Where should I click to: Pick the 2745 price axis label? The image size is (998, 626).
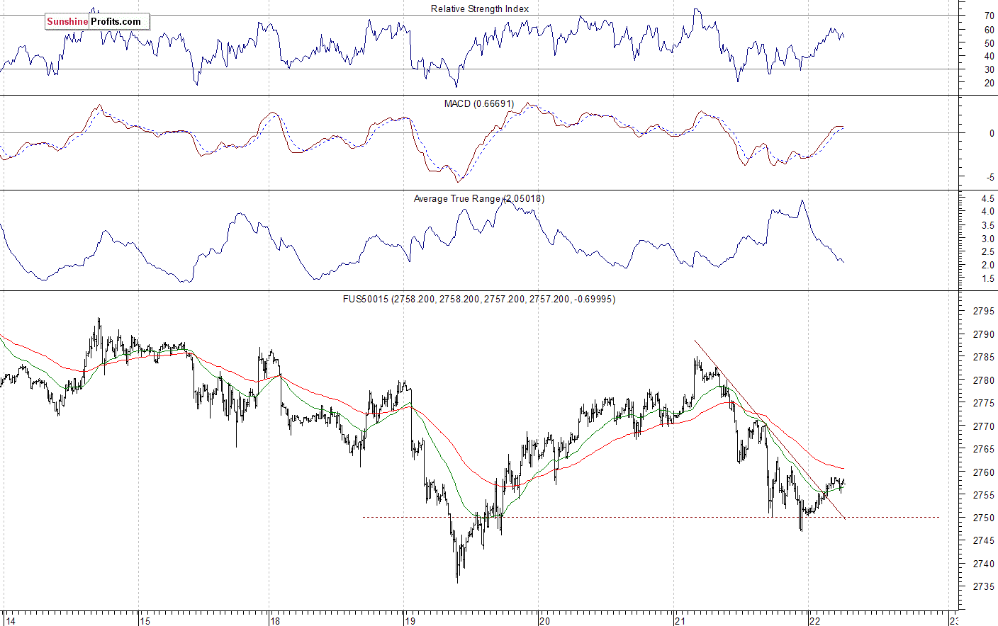click(983, 541)
